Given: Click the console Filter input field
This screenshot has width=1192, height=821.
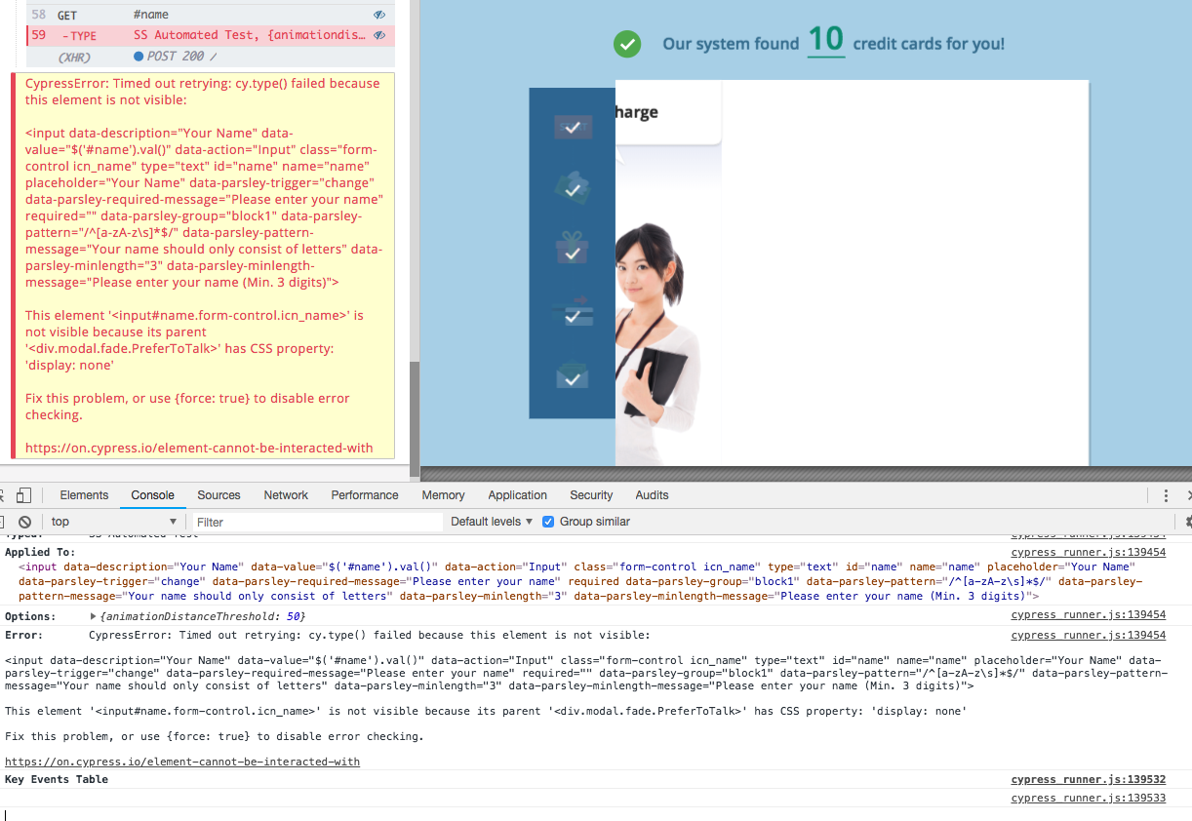Looking at the screenshot, I should 318,522.
